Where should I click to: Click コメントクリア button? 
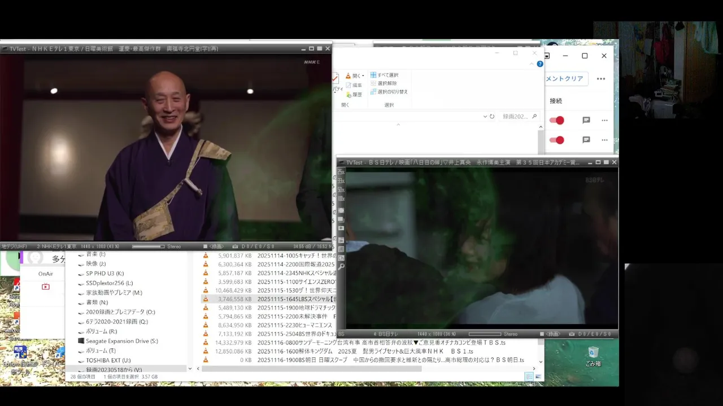566,79
